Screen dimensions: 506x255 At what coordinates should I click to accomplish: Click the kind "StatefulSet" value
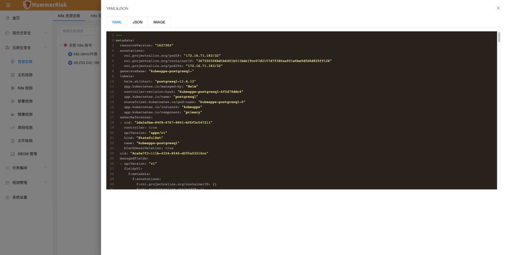click(x=149, y=138)
